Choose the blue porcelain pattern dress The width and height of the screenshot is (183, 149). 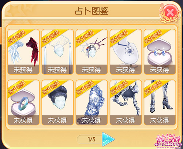[x=91, y=103]
